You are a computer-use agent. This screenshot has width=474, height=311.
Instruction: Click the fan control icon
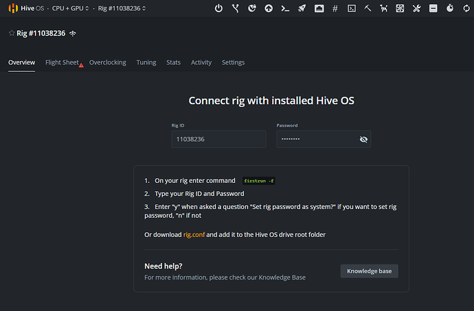(x=400, y=8)
